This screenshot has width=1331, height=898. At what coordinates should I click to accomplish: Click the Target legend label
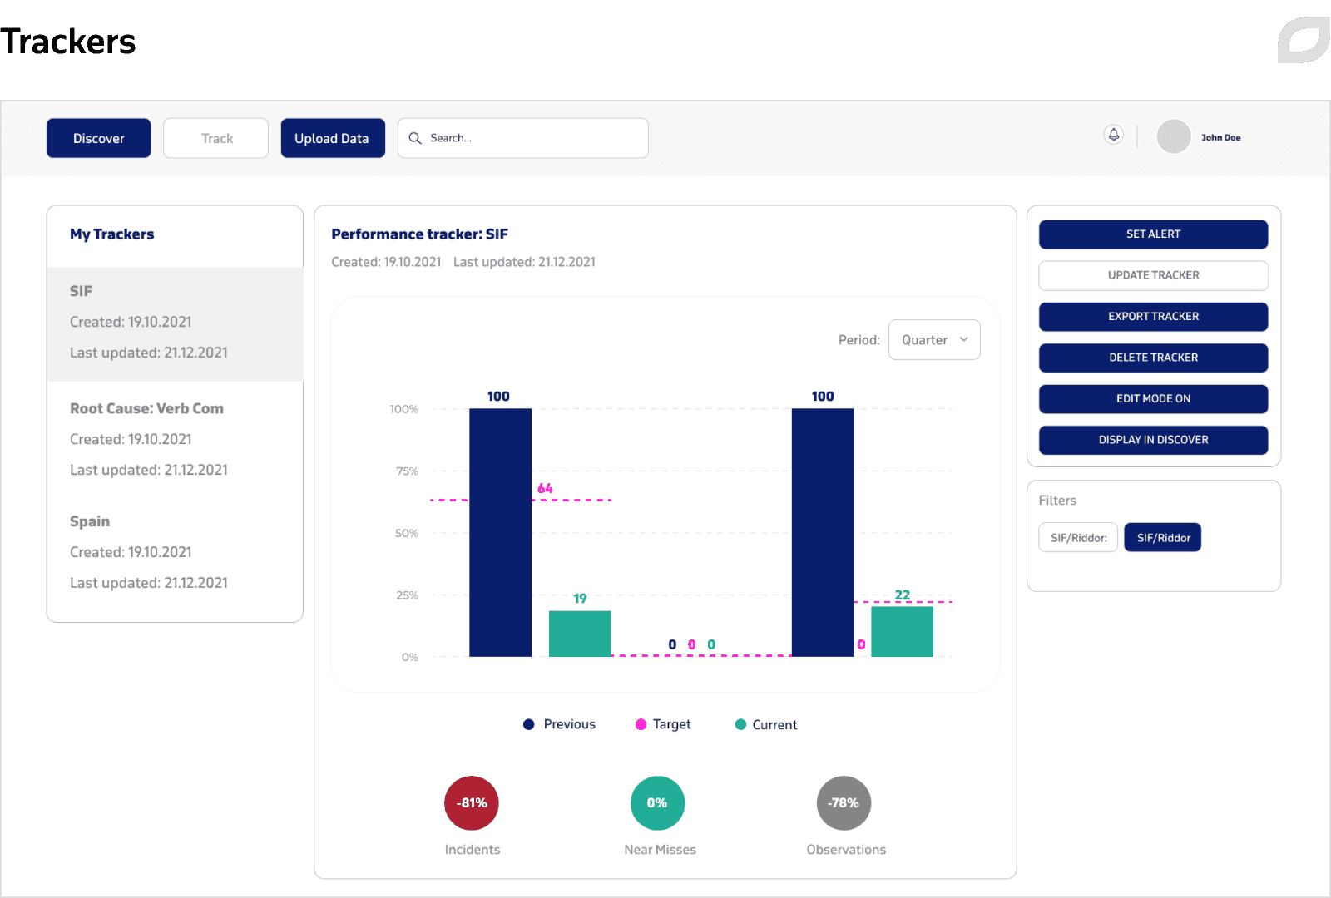tap(672, 724)
